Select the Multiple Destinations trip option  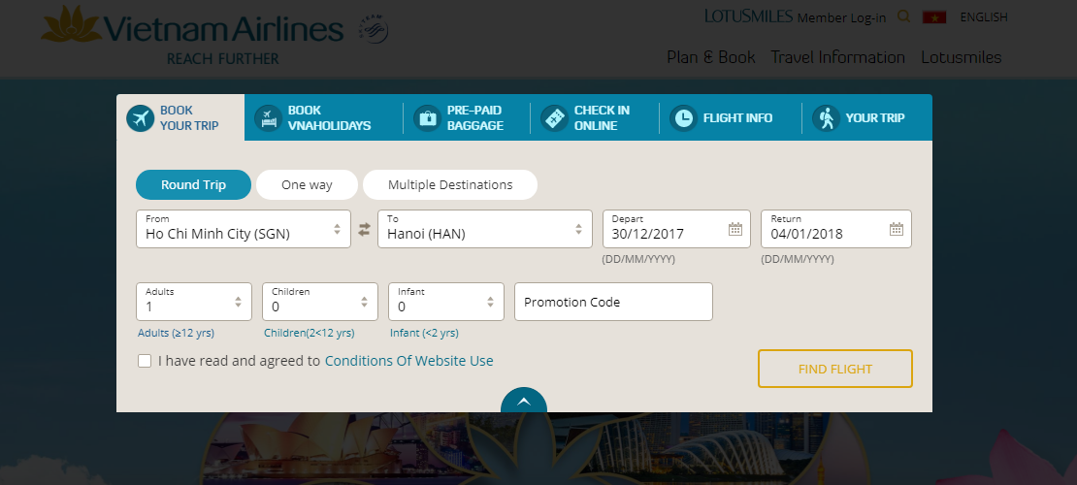pyautogui.click(x=450, y=185)
